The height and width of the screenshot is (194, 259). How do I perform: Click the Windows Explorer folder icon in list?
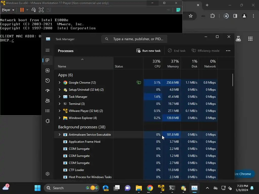tap(65, 118)
